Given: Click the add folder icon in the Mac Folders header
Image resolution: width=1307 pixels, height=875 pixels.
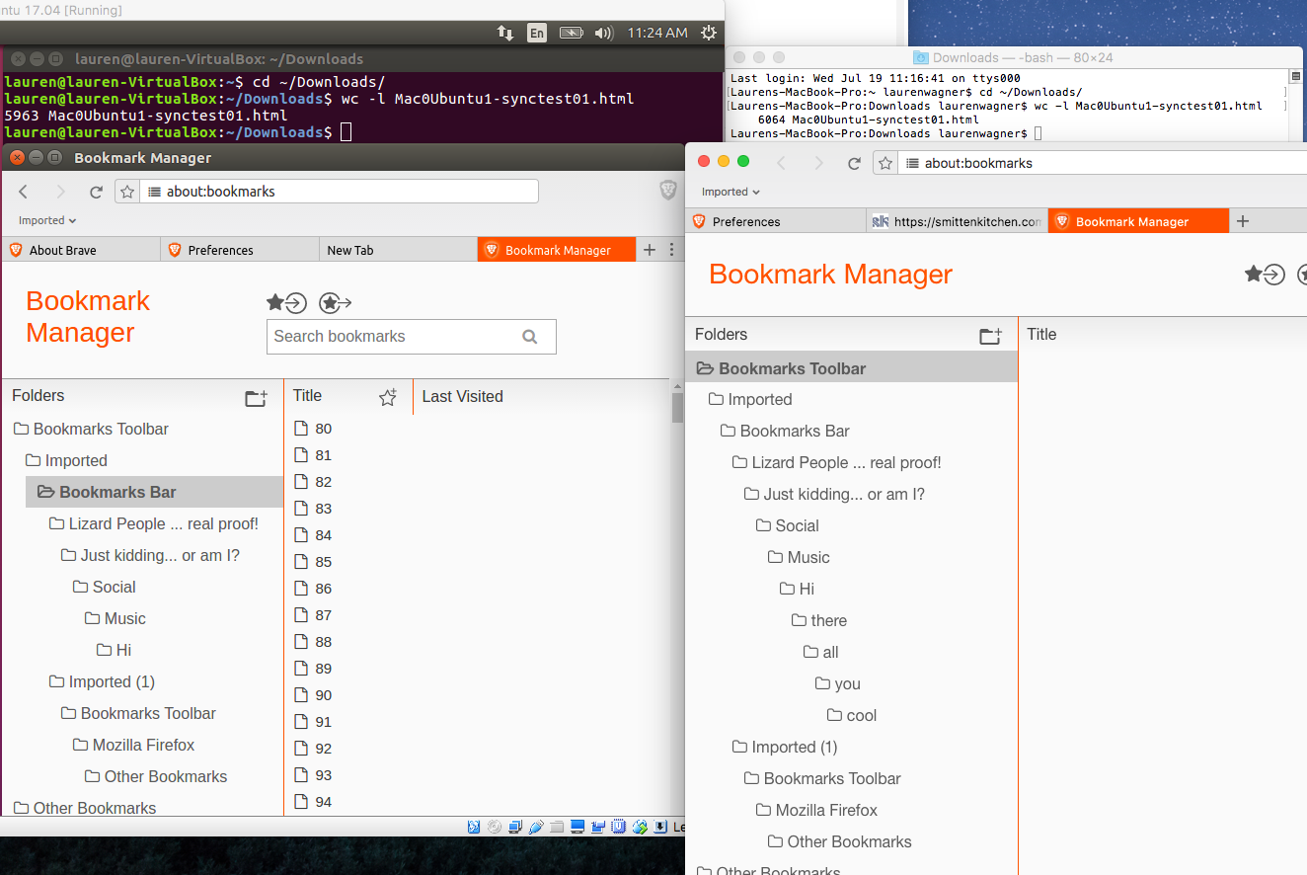Looking at the screenshot, I should pyautogui.click(x=990, y=336).
